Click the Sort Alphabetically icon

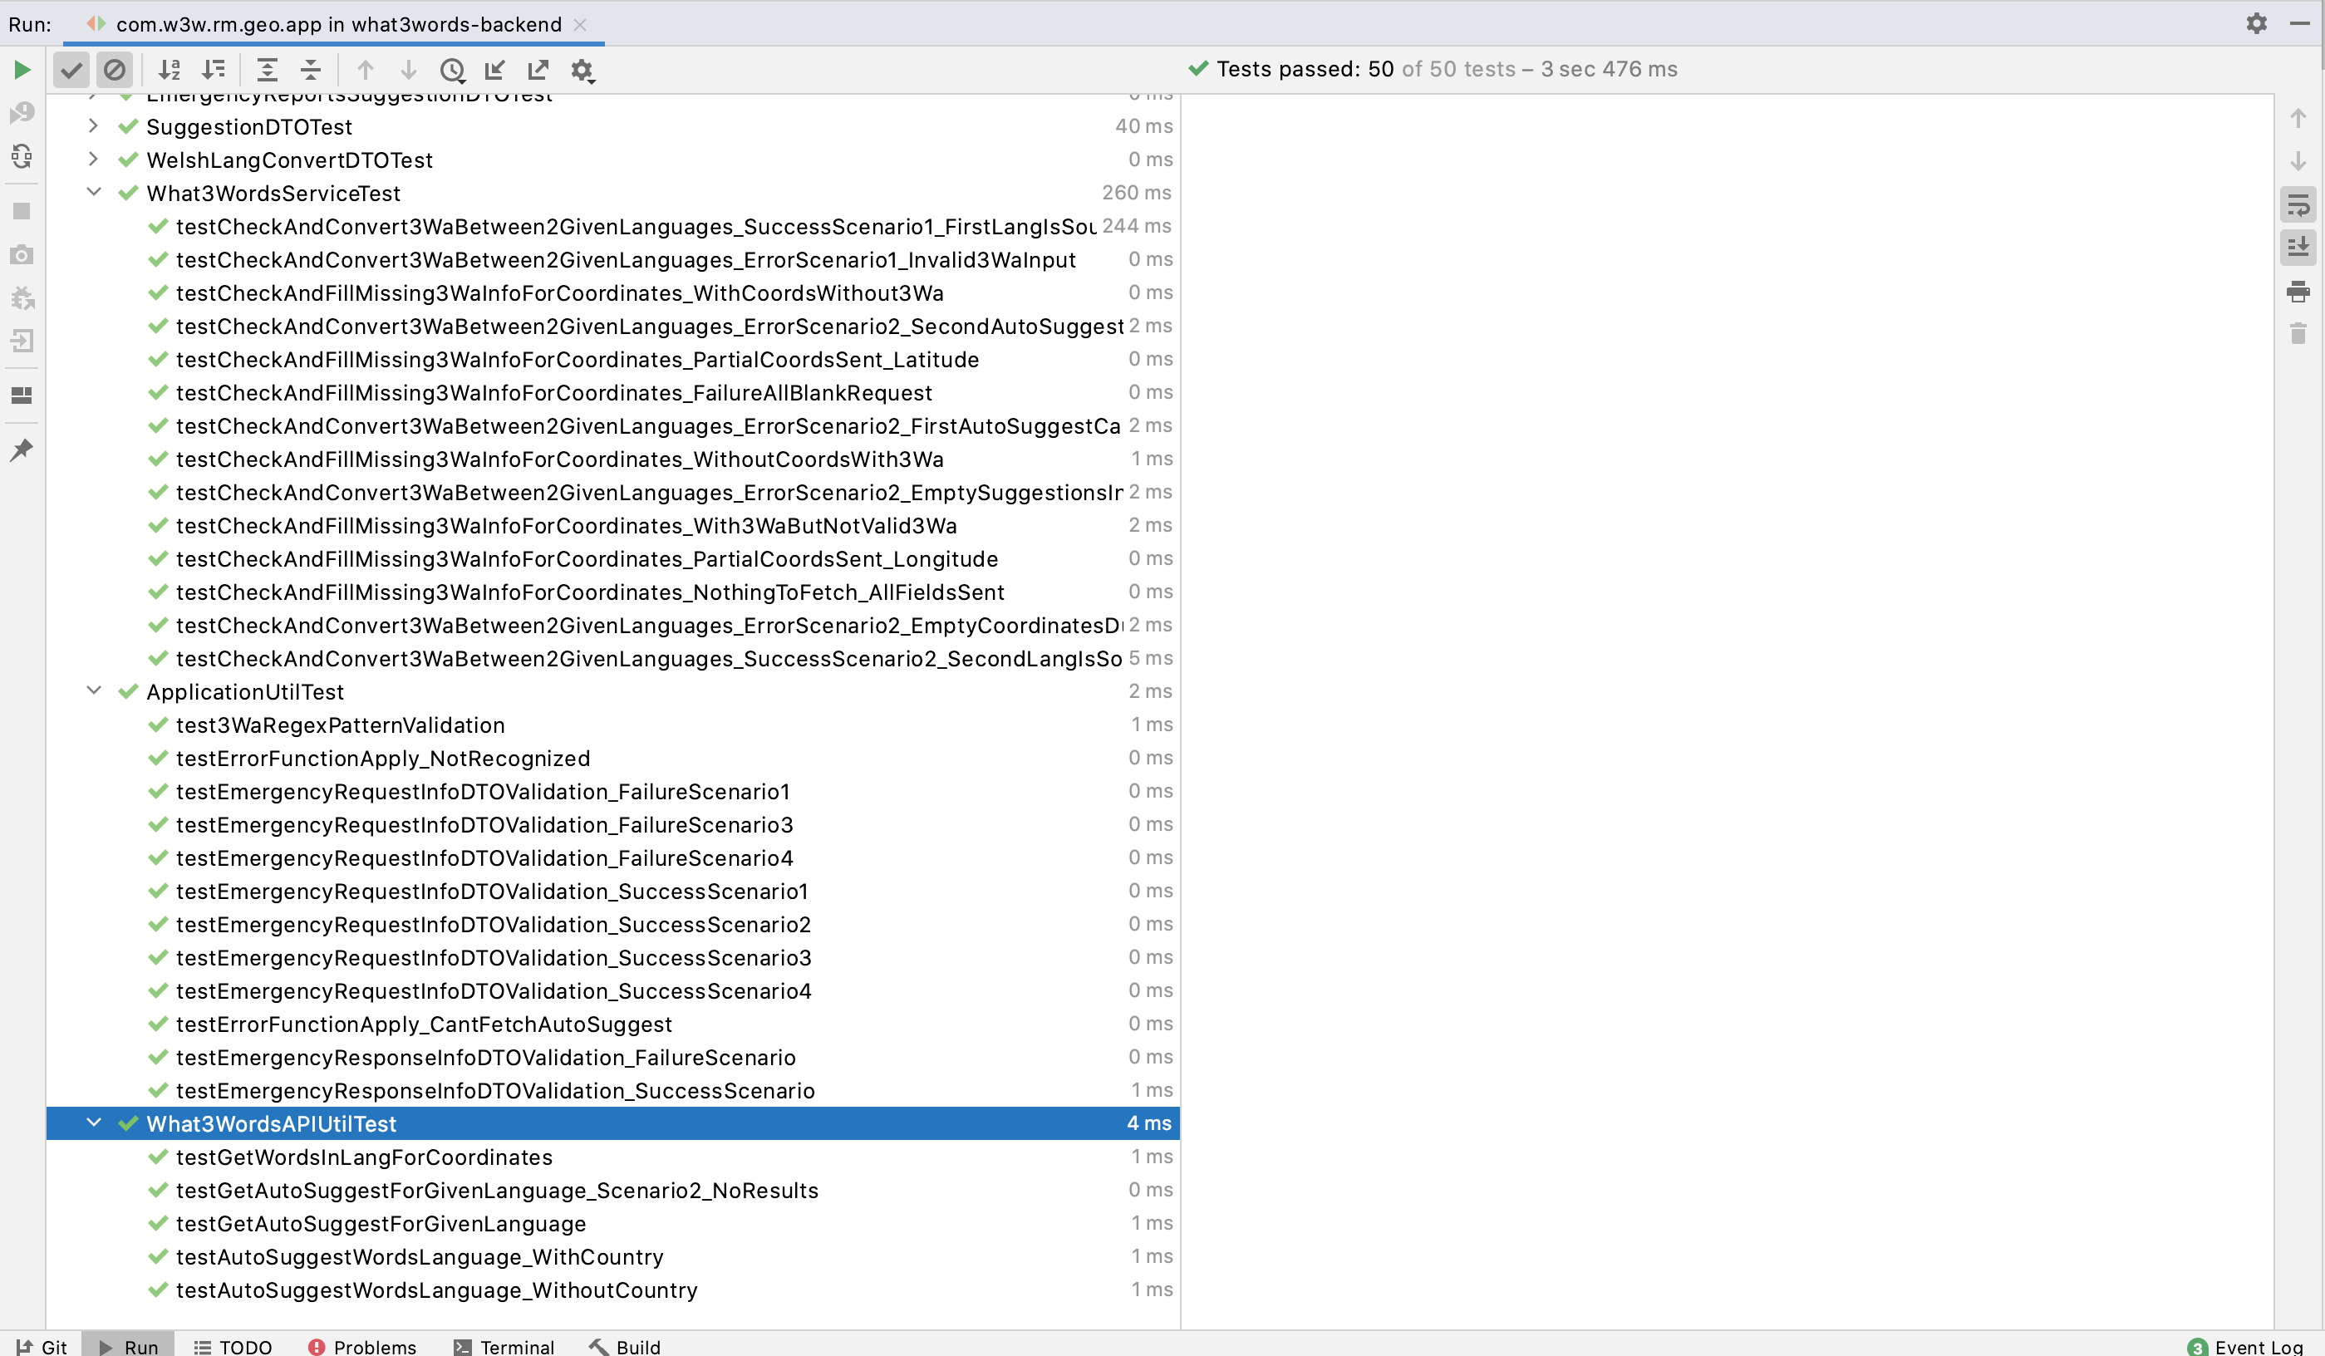click(170, 70)
